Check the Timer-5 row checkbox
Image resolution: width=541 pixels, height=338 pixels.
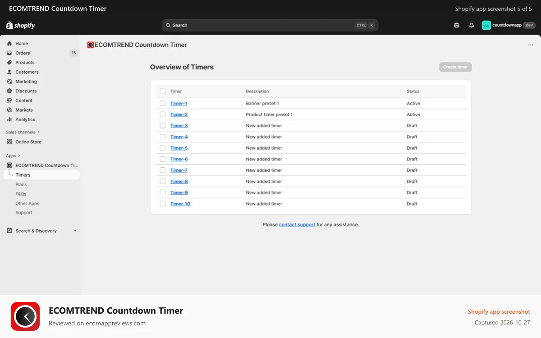163,148
